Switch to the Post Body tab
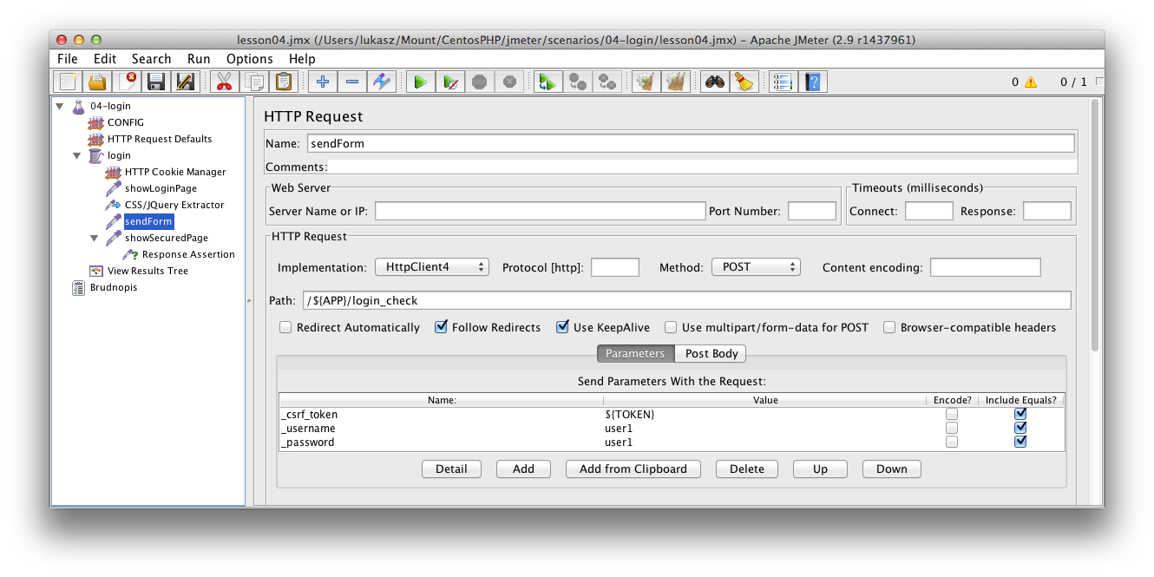1154x577 pixels. point(711,353)
